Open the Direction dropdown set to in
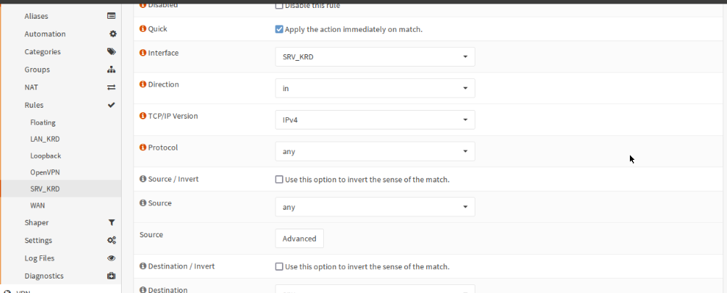 [x=375, y=88]
